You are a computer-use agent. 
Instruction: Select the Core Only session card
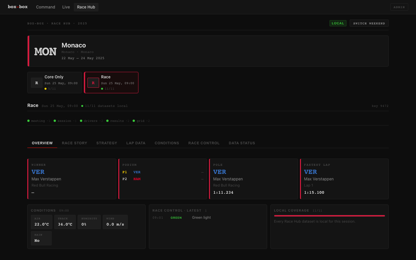55,83
